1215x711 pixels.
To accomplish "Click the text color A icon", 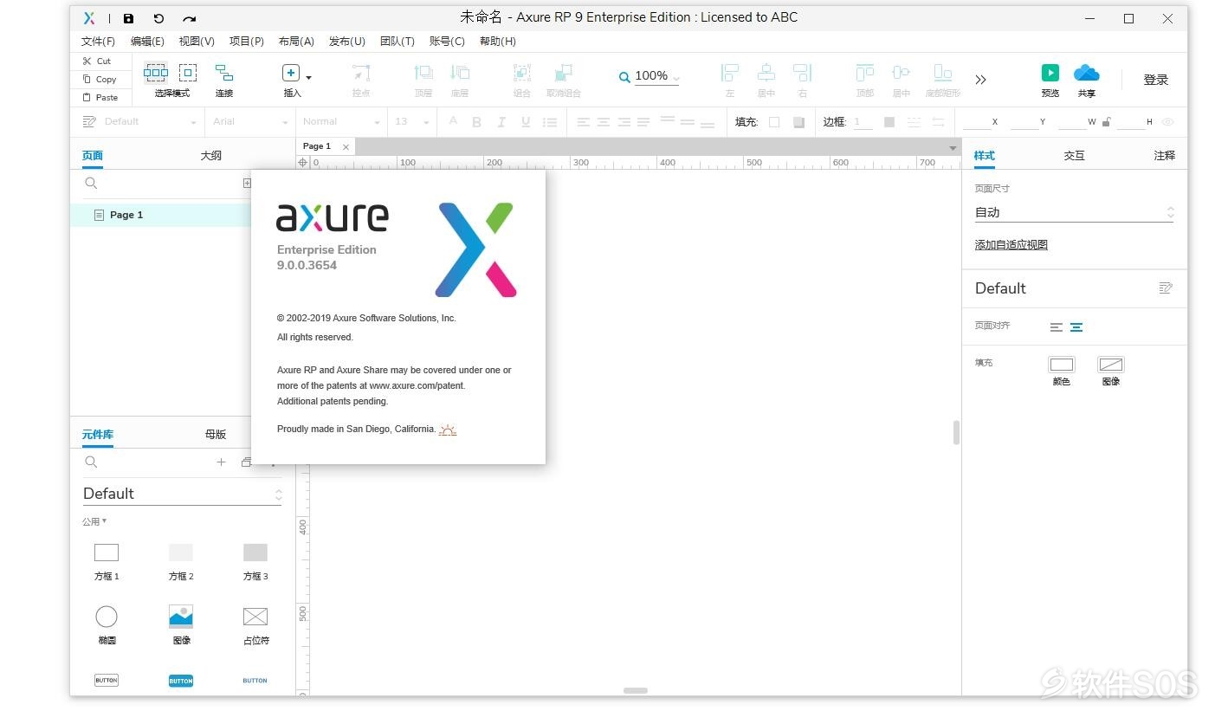I will point(453,122).
